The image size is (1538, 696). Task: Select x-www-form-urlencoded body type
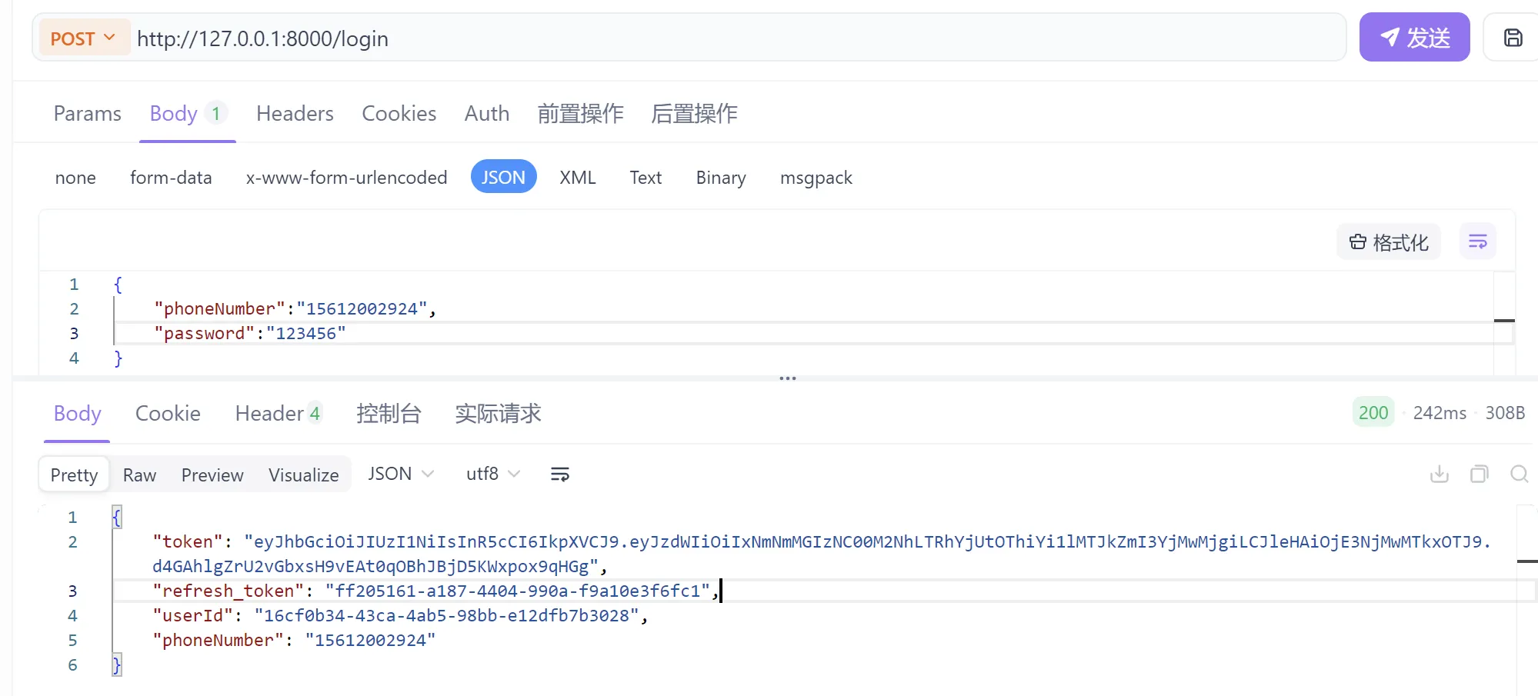point(346,178)
